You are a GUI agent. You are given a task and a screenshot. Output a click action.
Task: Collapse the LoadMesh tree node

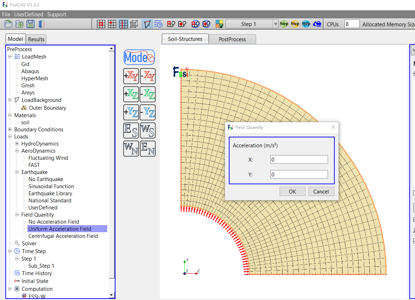tap(10, 56)
